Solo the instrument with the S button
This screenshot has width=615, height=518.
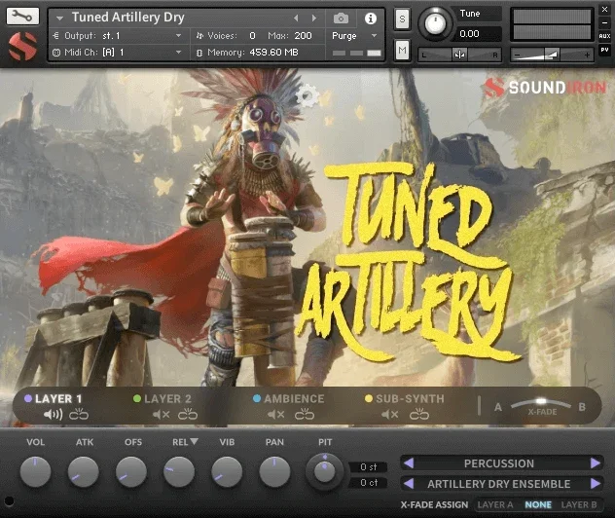pos(402,18)
